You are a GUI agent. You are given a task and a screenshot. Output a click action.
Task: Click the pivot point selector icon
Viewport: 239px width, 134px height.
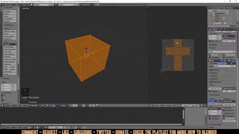47,105
